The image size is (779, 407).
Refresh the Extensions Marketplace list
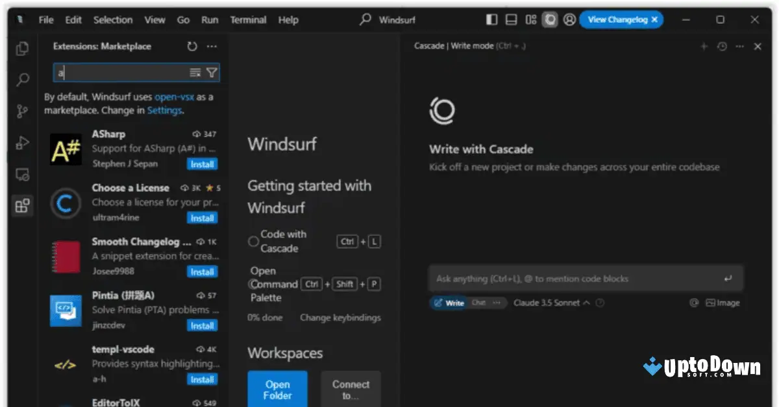tap(191, 46)
